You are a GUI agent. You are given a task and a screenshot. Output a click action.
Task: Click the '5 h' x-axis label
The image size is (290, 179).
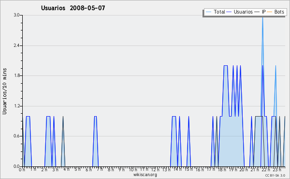(77, 169)
